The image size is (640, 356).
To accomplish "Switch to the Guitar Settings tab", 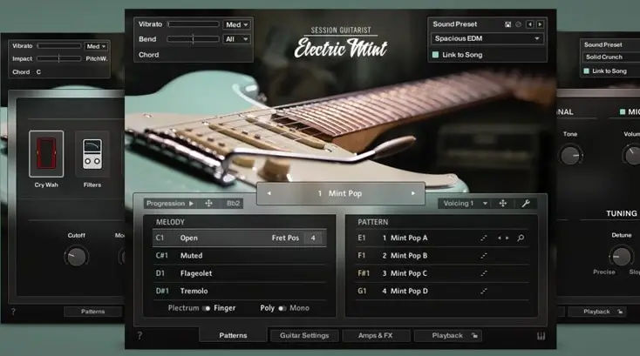I will click(304, 335).
